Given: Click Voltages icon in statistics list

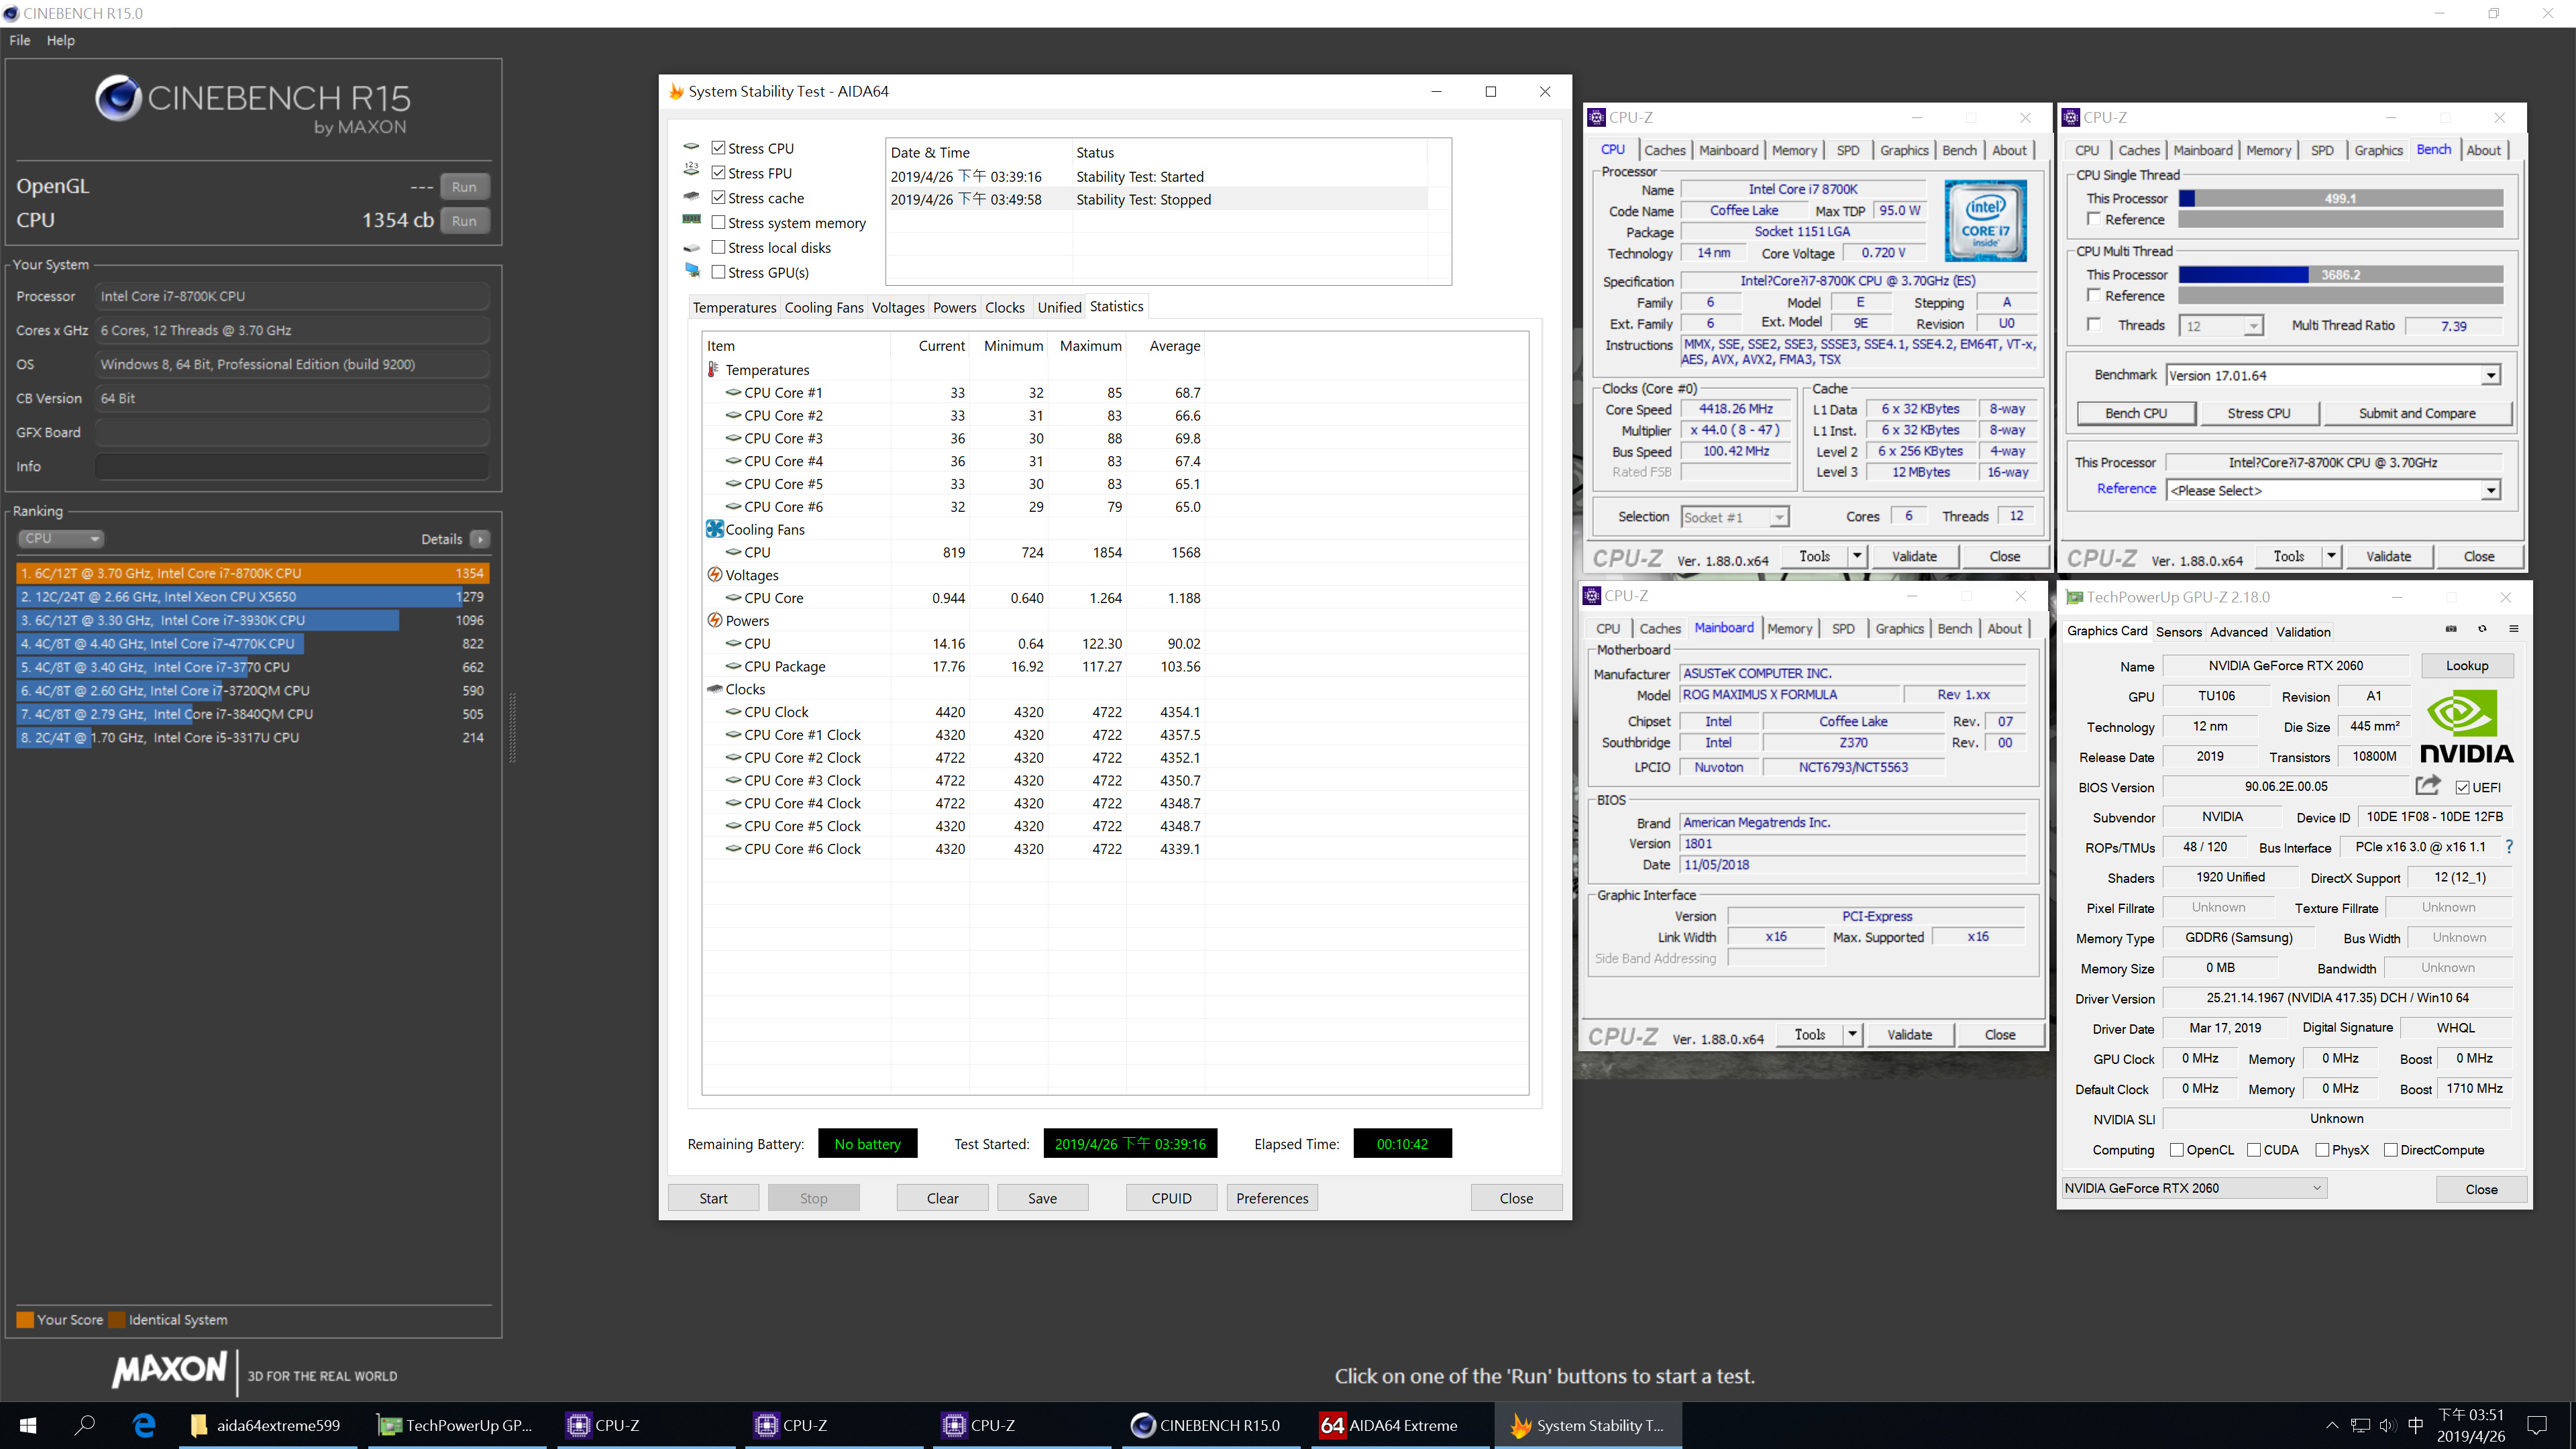Looking at the screenshot, I should point(714,575).
